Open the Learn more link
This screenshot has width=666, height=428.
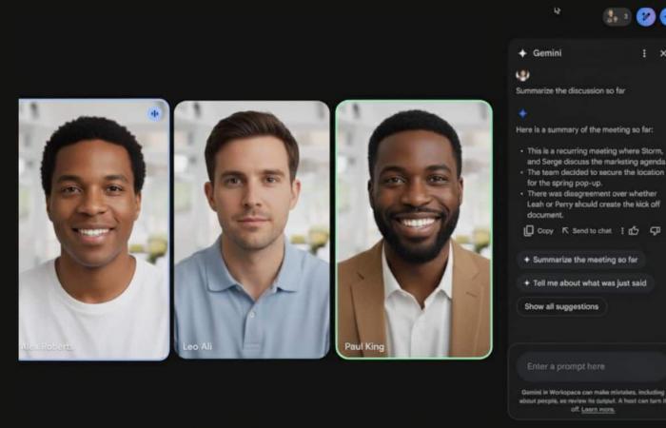(597, 409)
